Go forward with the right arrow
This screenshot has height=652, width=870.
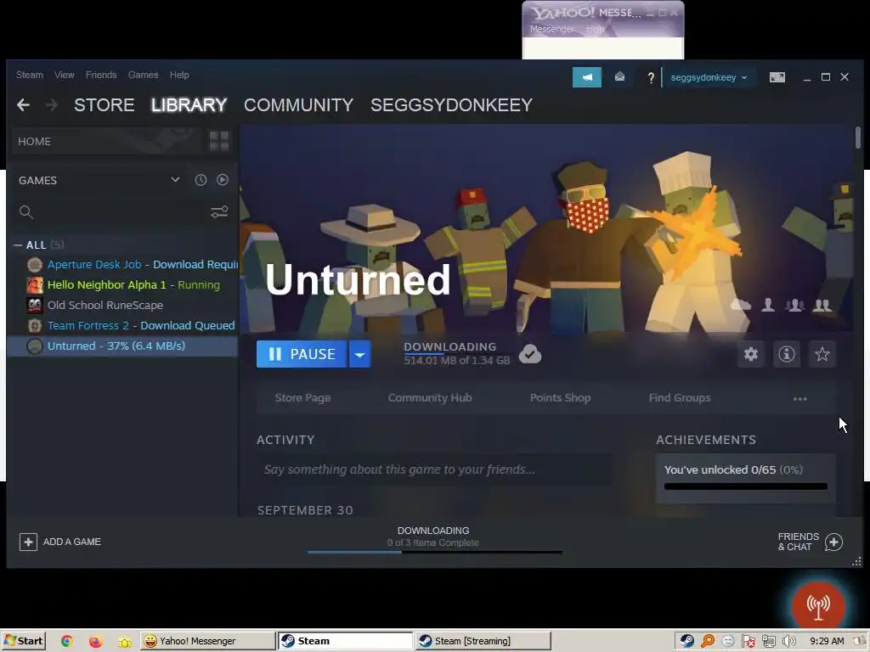click(51, 104)
